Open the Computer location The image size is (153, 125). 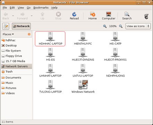point(109,16)
